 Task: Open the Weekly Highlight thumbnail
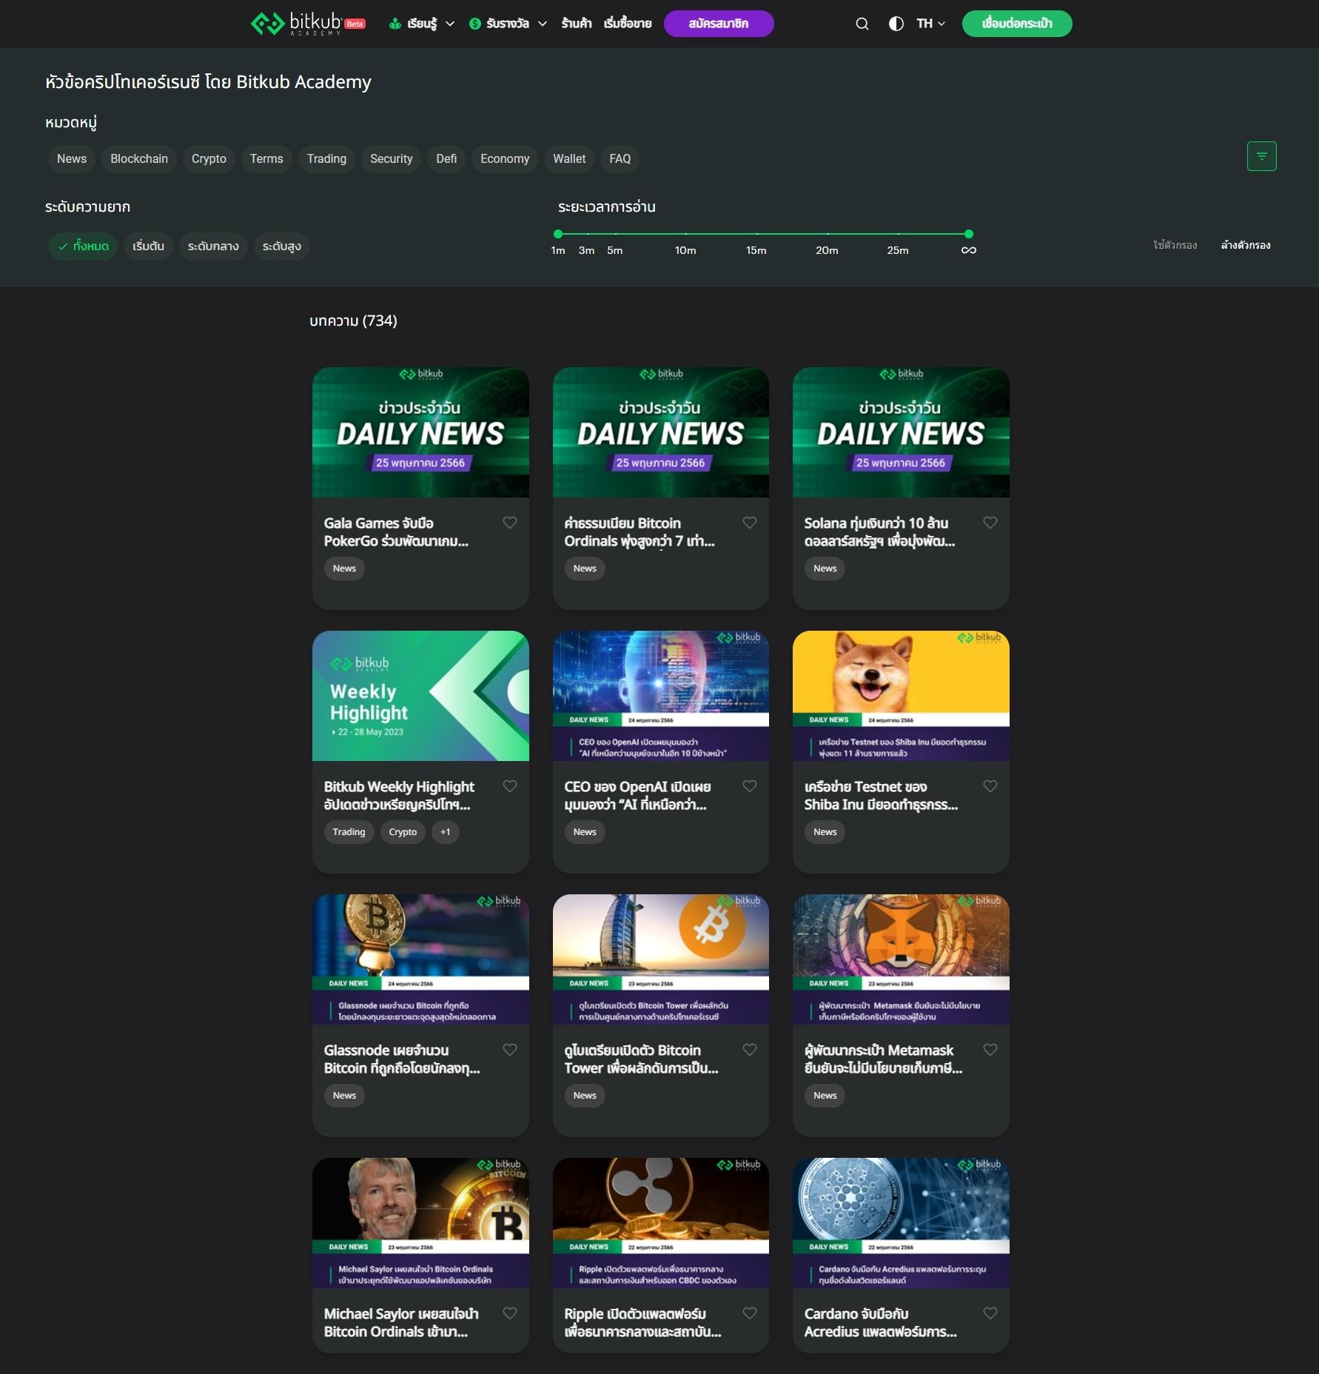[x=420, y=696]
